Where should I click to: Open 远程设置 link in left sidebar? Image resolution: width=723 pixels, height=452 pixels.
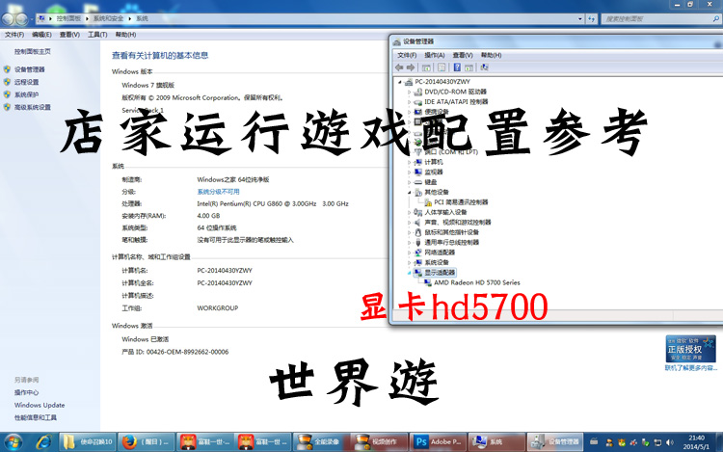[26, 82]
